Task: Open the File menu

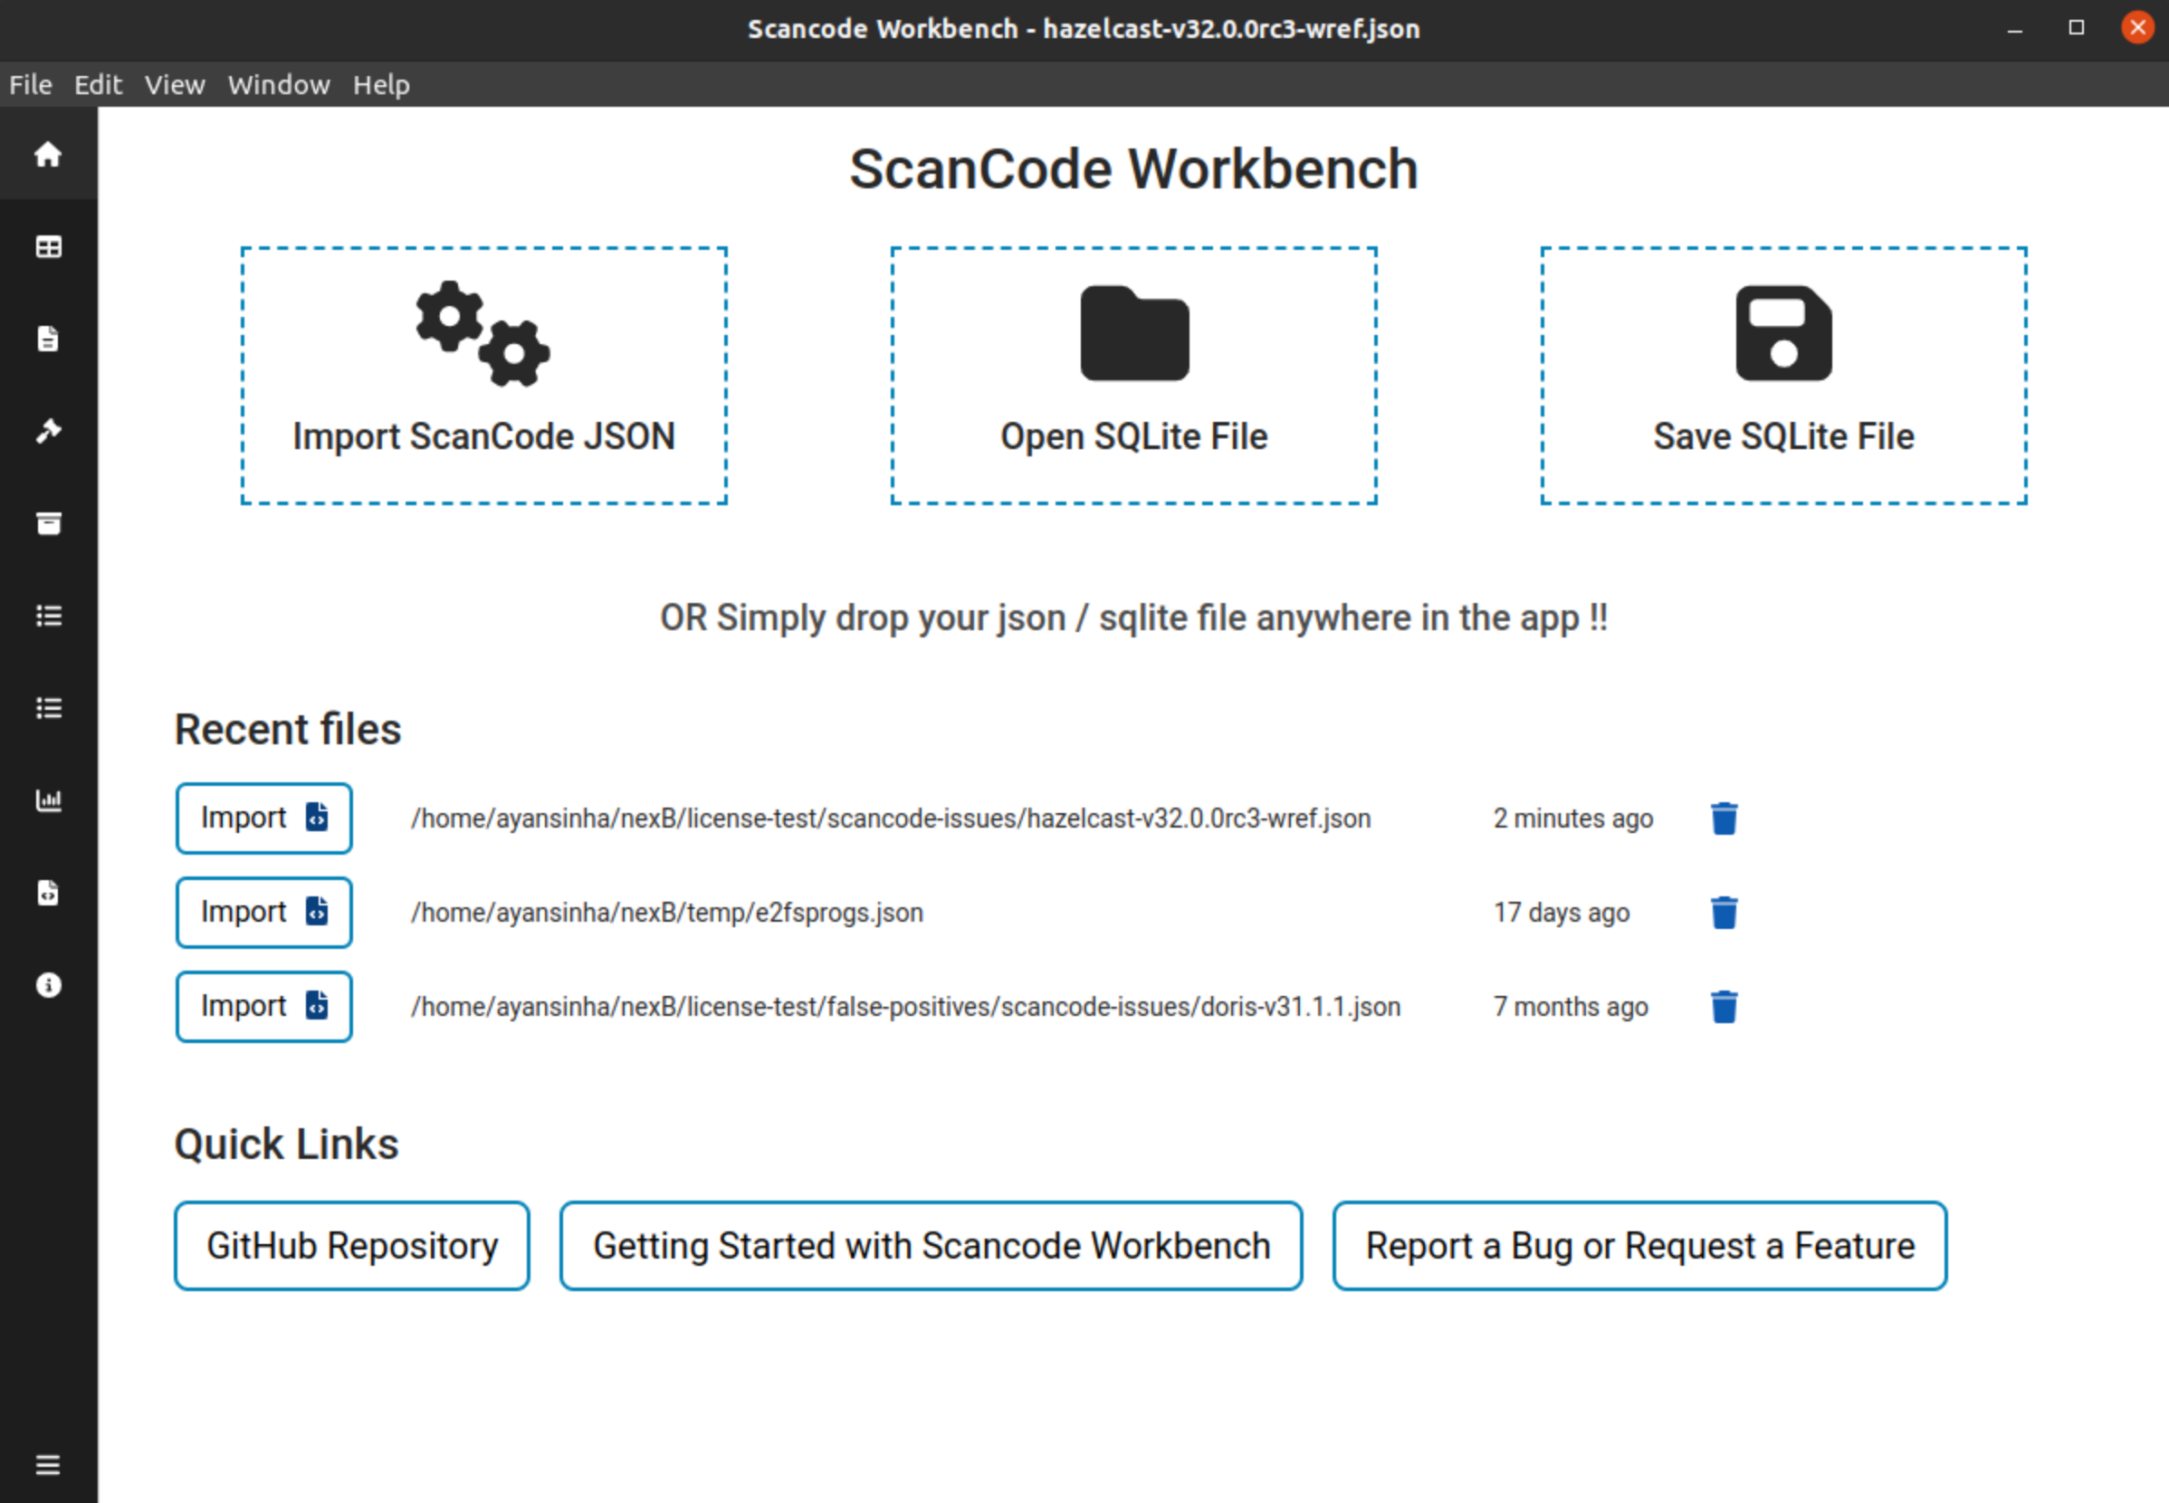Action: point(30,85)
